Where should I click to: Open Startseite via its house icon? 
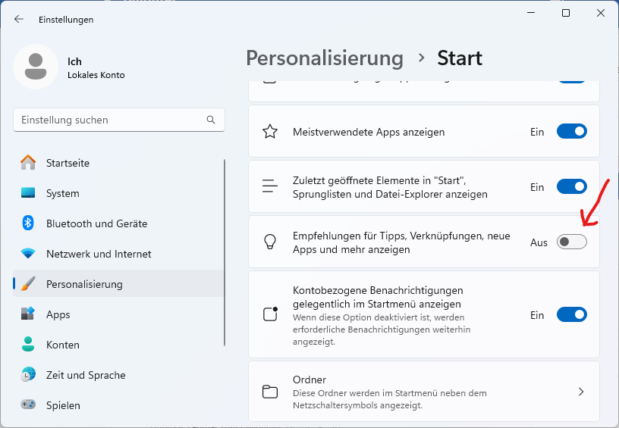[x=28, y=163]
